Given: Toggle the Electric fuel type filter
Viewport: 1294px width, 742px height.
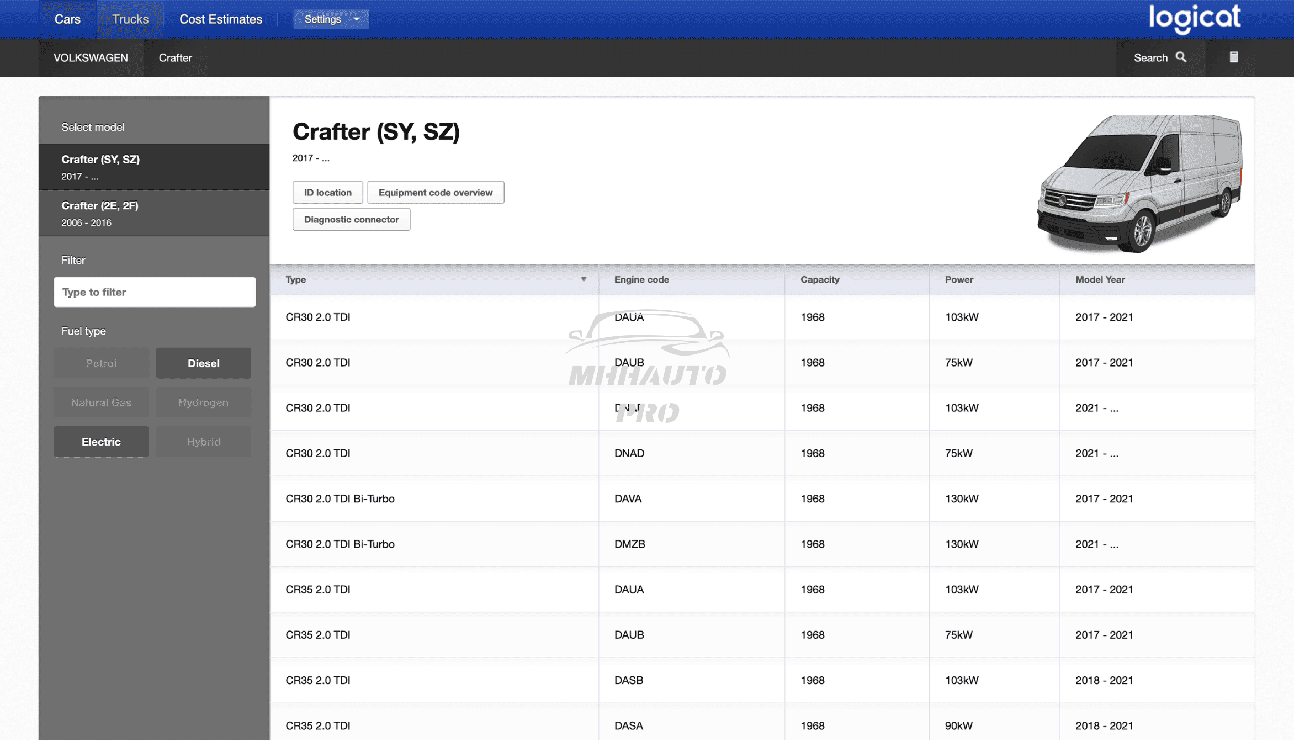Looking at the screenshot, I should click(x=101, y=442).
